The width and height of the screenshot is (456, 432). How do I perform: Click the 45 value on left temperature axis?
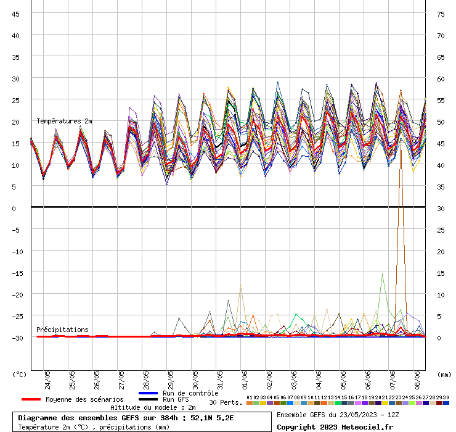[x=15, y=14]
